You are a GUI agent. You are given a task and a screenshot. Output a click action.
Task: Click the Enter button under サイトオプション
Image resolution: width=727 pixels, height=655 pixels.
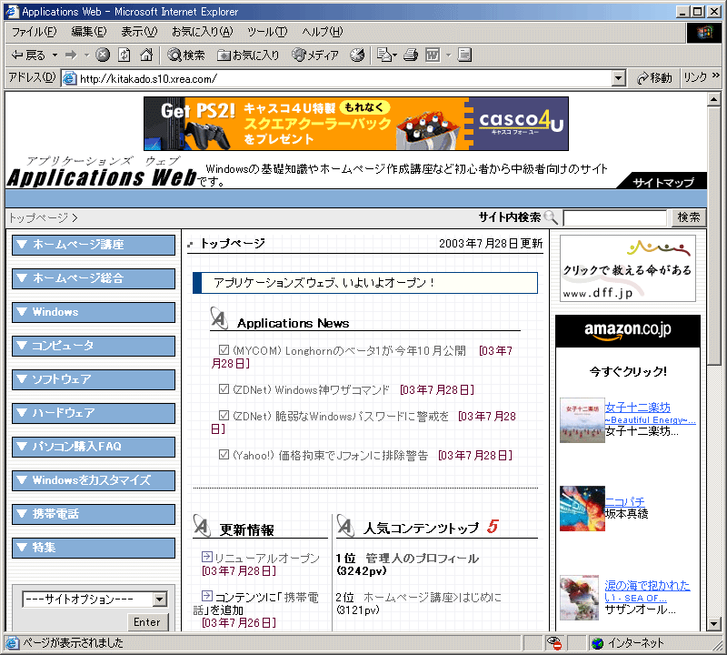point(147,622)
